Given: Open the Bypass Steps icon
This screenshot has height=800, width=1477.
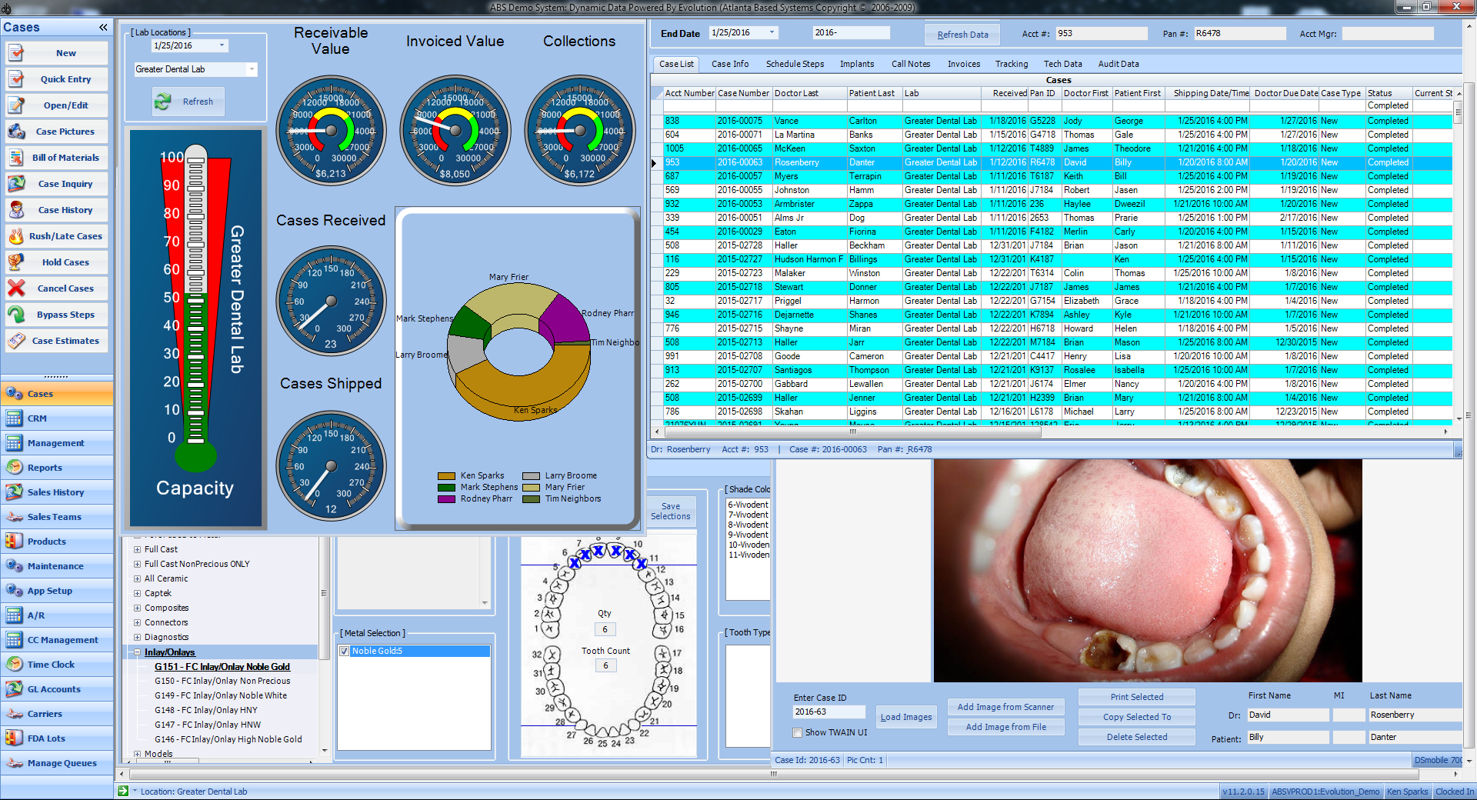Looking at the screenshot, I should (x=17, y=315).
